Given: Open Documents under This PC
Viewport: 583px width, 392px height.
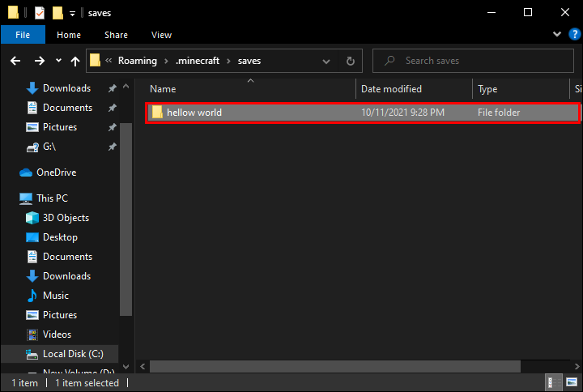Looking at the screenshot, I should 67,256.
